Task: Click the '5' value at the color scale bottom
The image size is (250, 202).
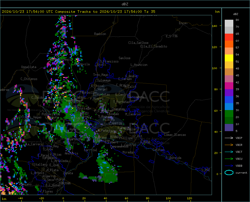Action: (236, 131)
